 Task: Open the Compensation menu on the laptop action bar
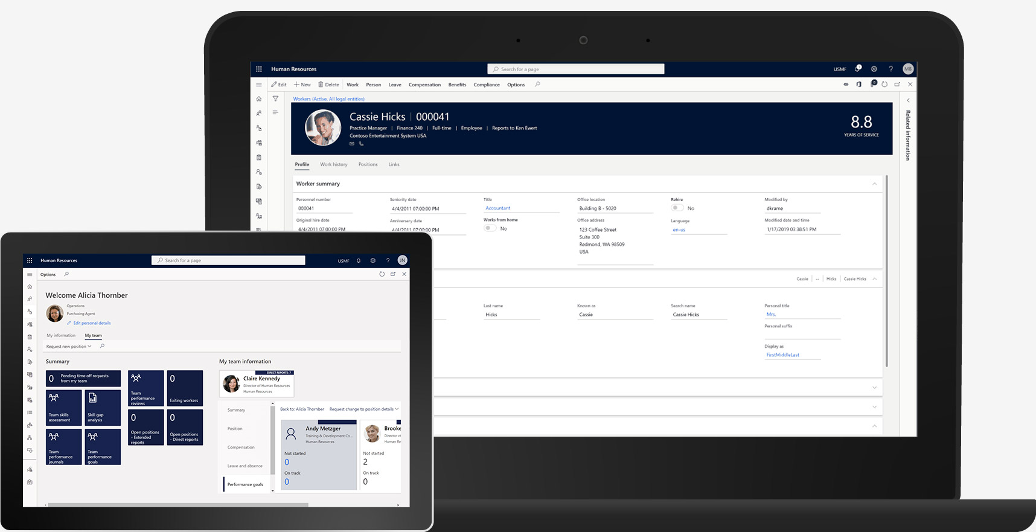pyautogui.click(x=424, y=85)
